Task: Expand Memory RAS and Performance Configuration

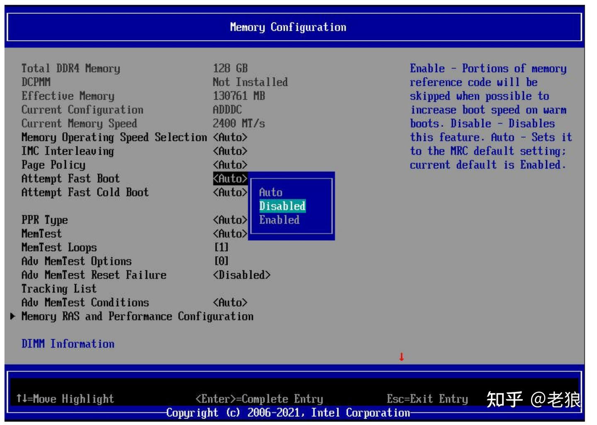Action: (137, 316)
